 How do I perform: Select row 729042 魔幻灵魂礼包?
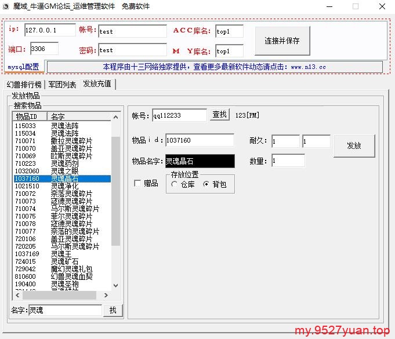(x=62, y=269)
